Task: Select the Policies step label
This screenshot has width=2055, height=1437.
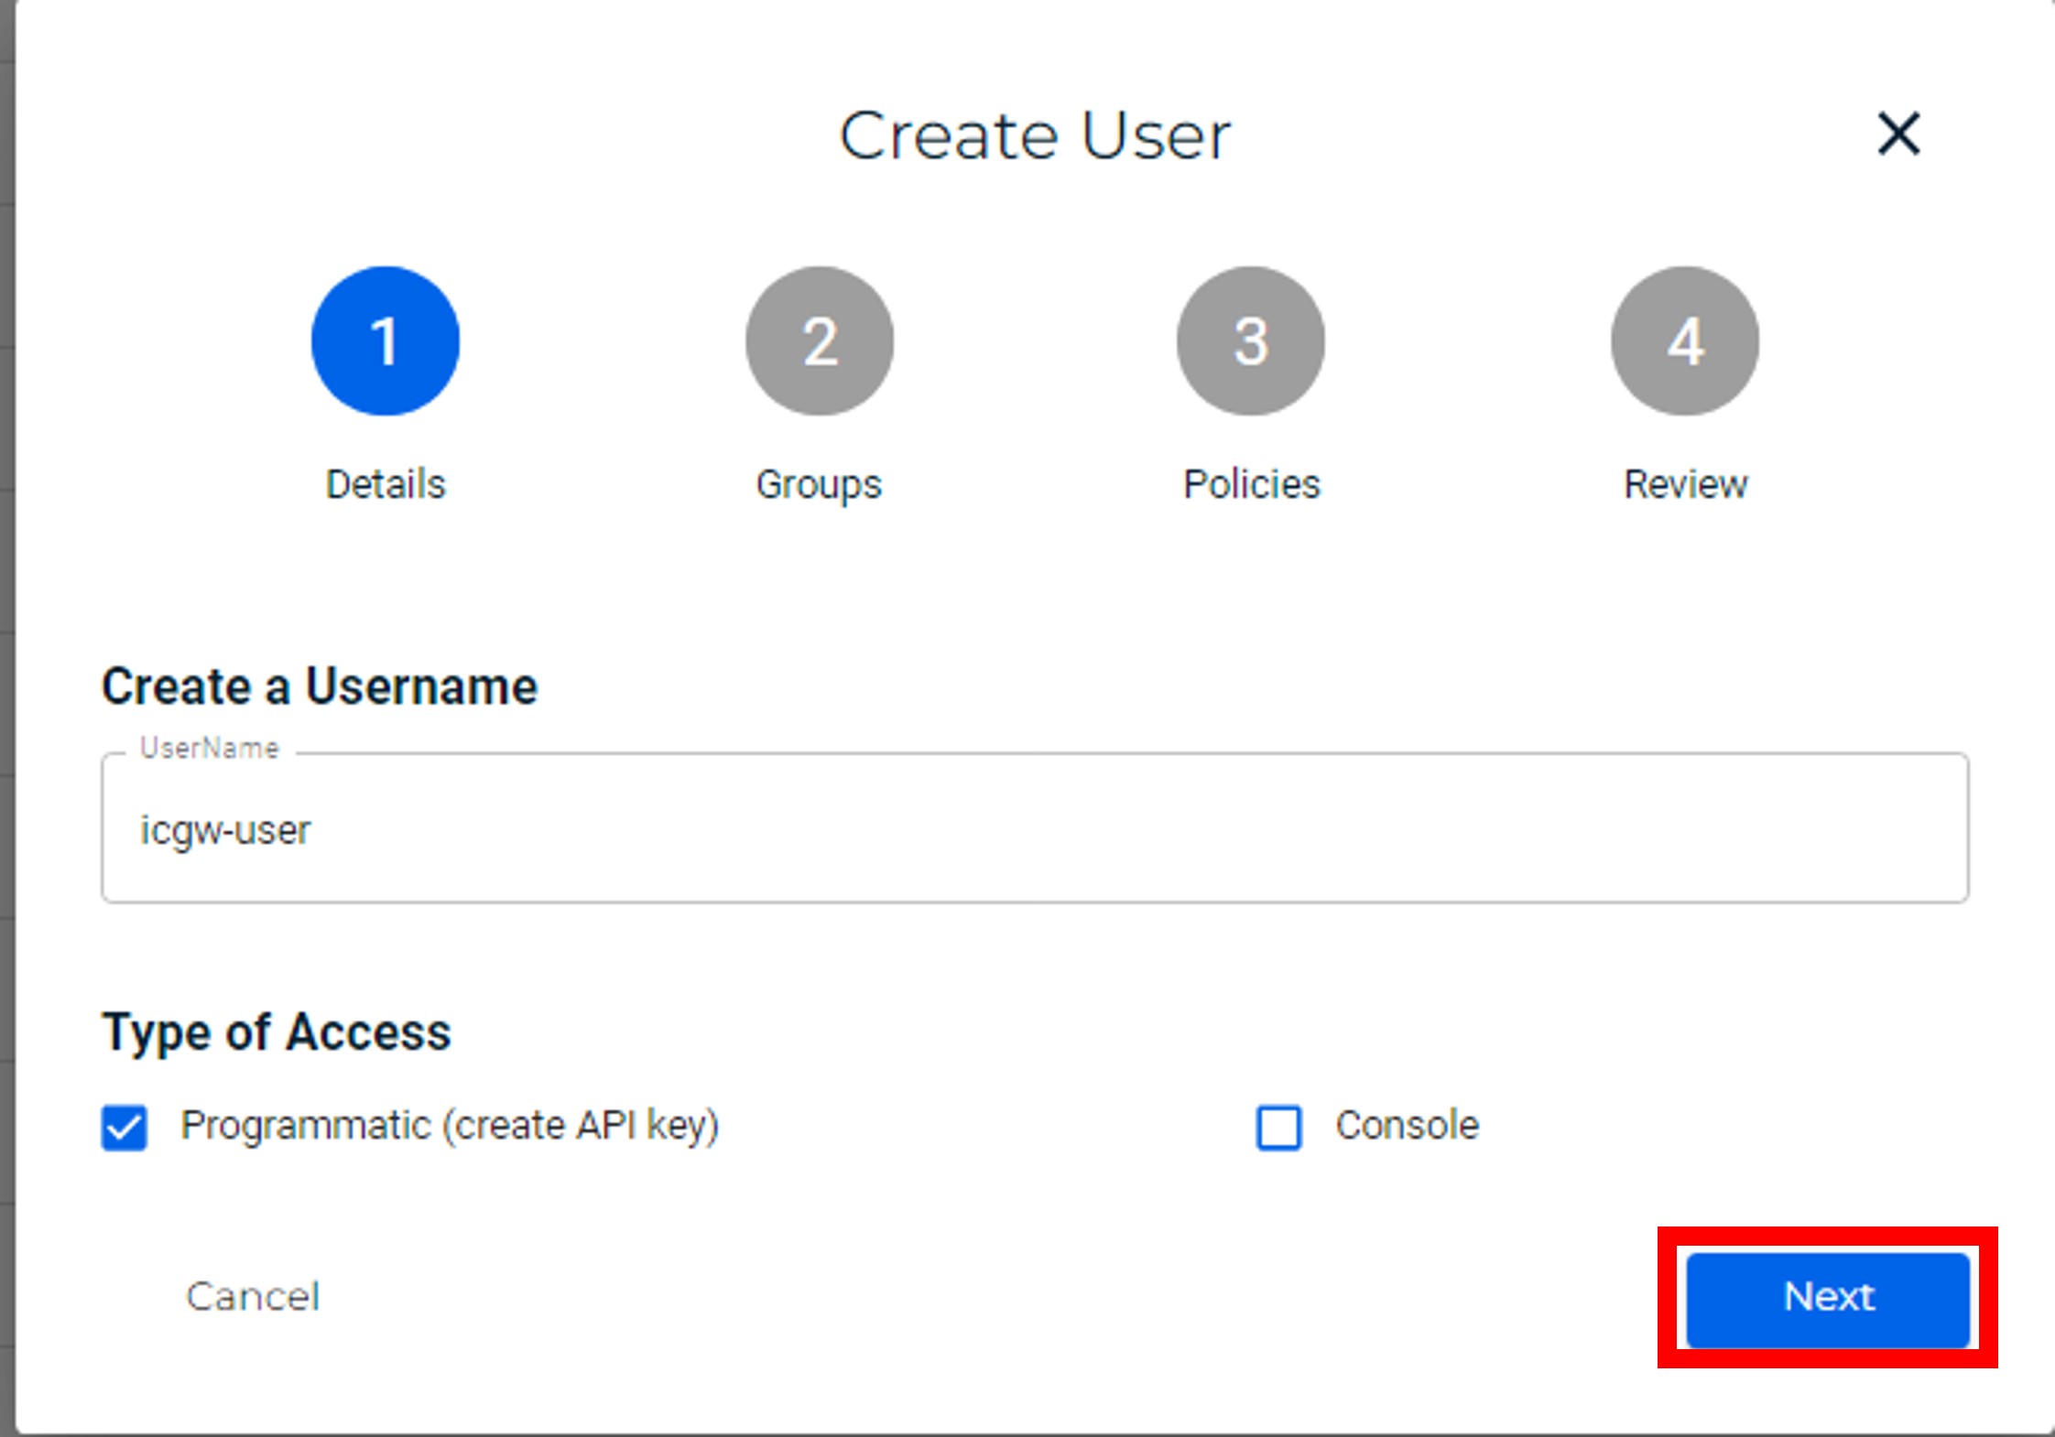Action: pyautogui.click(x=1252, y=484)
